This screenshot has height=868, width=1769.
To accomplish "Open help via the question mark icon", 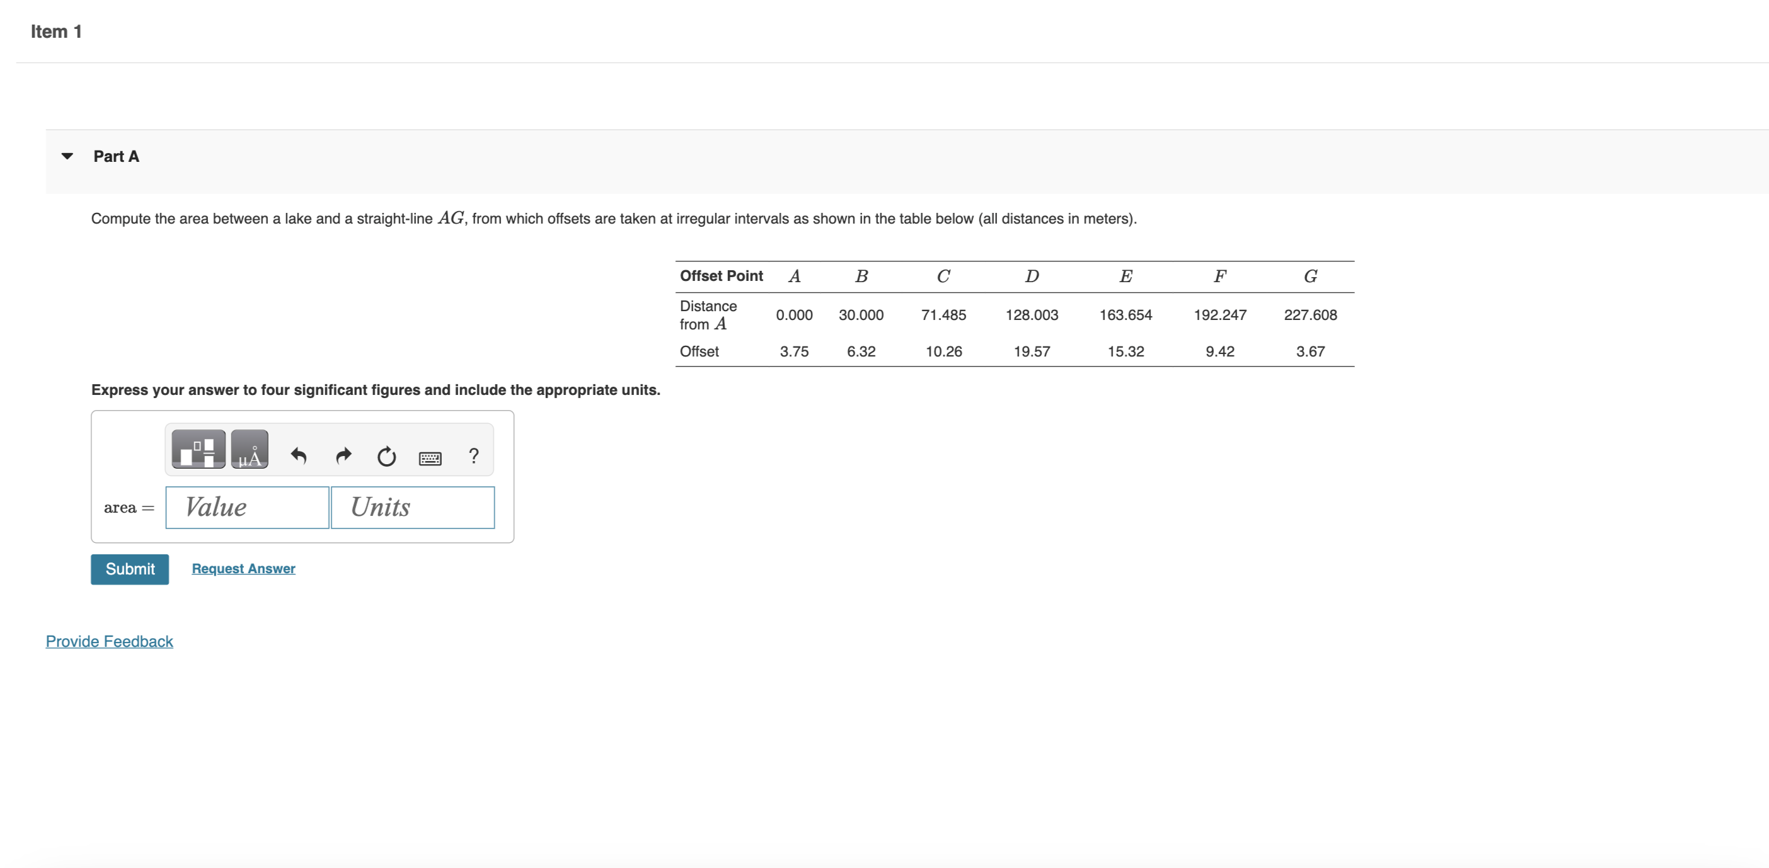I will point(473,454).
